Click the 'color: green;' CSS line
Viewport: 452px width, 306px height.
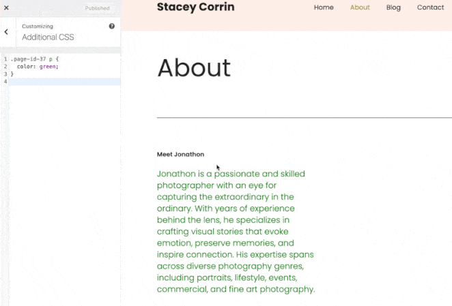38,67
